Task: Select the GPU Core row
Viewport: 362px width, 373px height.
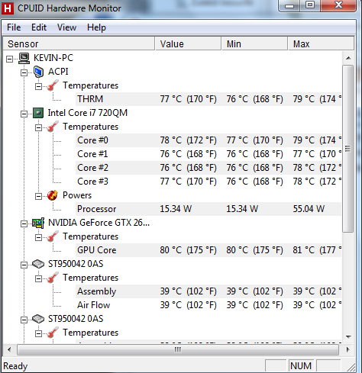Action: pyautogui.click(x=208, y=250)
